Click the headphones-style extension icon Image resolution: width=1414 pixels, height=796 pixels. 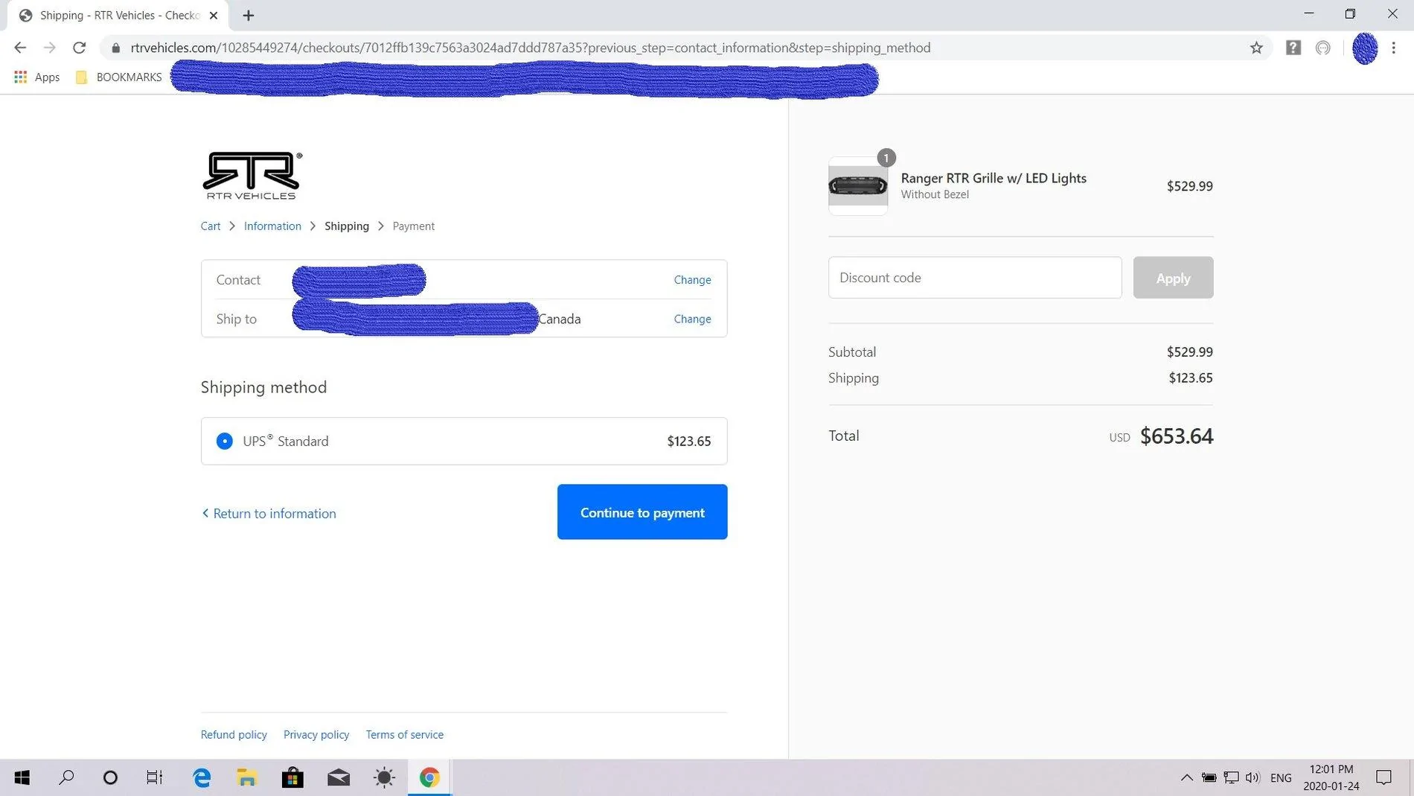coord(1323,48)
